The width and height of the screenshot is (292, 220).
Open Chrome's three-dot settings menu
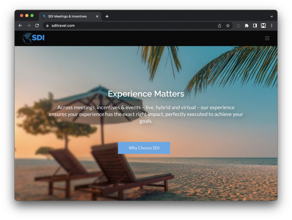[271, 25]
